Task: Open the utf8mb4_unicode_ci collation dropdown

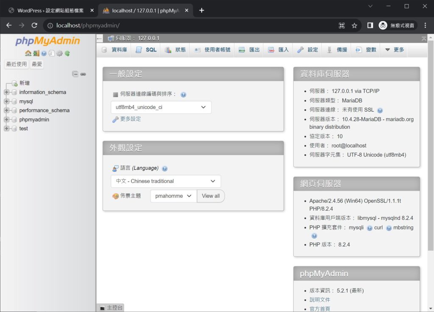Action: pos(161,107)
